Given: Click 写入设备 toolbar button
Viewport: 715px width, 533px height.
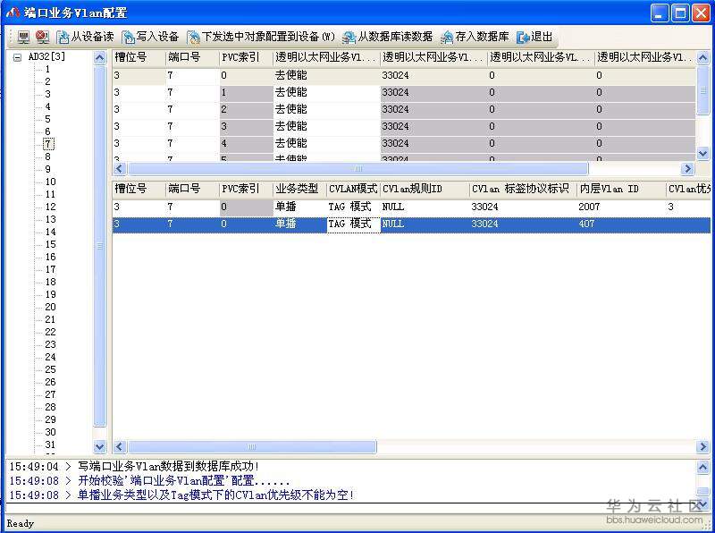Looking at the screenshot, I should [150, 37].
